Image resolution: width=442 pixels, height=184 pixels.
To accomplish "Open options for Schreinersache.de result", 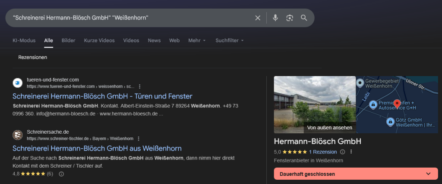I will [x=139, y=138].
